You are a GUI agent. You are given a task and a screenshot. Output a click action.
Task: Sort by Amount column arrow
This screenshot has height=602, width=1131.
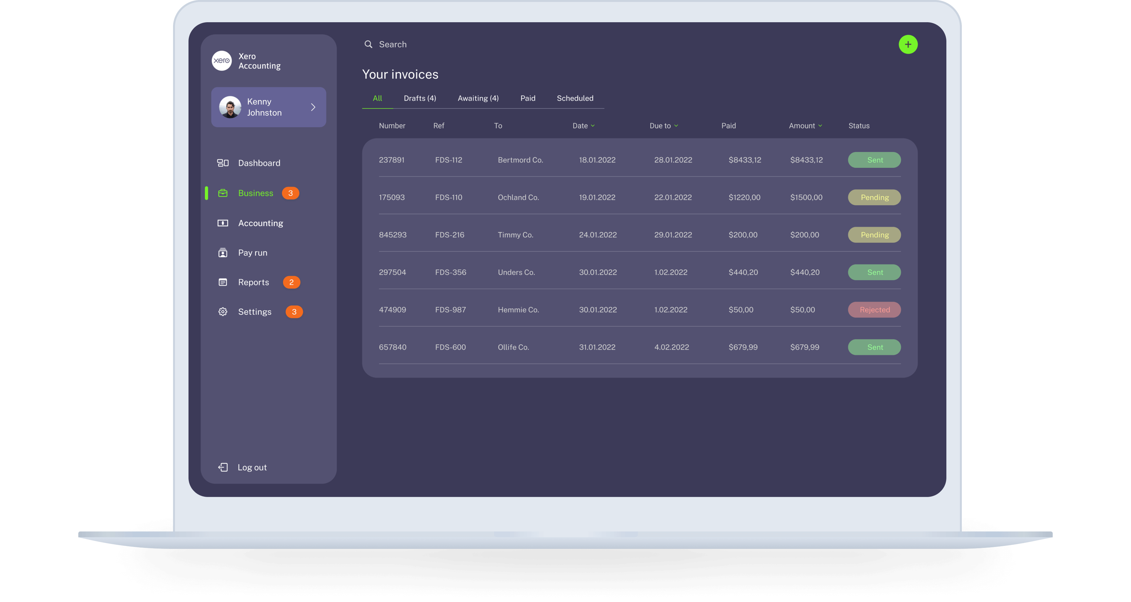tap(820, 126)
